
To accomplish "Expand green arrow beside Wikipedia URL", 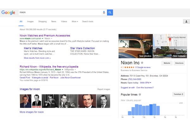I will click(x=62, y=70).
